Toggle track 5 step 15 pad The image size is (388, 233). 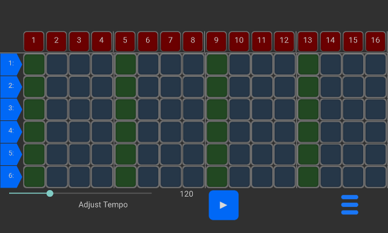point(353,154)
